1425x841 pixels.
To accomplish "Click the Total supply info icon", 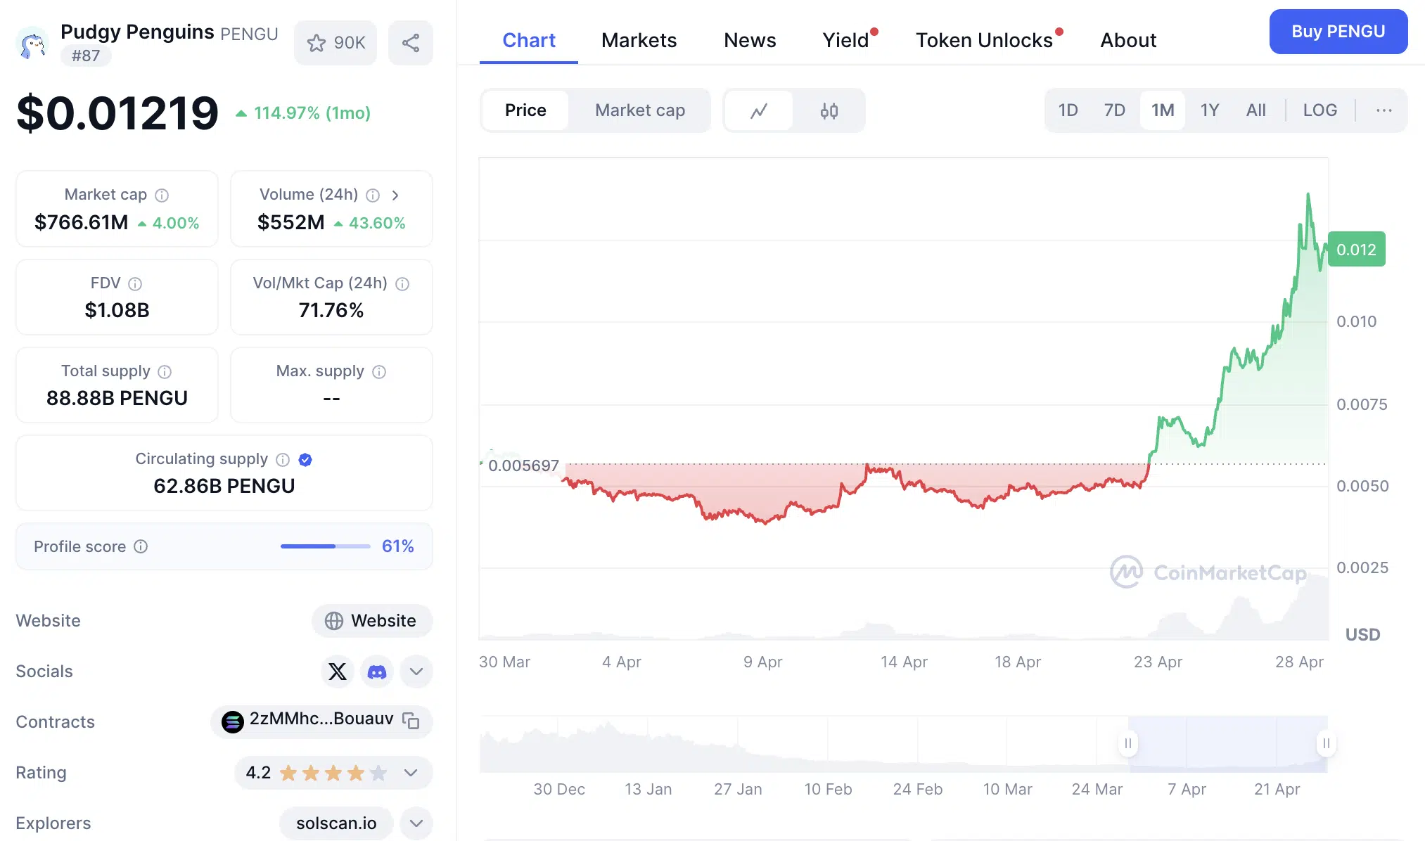I will [165, 371].
